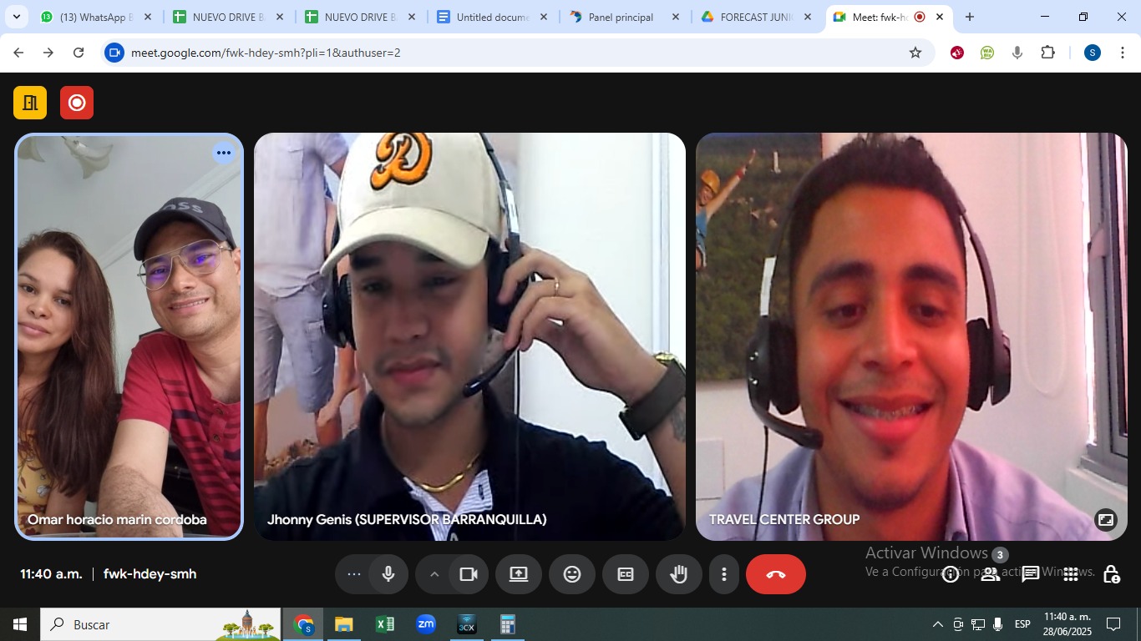Switch to the FORECAST JUNIO Drive tab
Screen dimensions: 1141x641
pyautogui.click(x=756, y=17)
